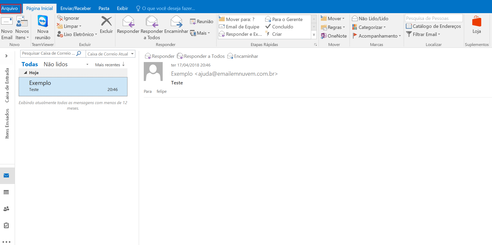Switch to the People view

point(7,209)
